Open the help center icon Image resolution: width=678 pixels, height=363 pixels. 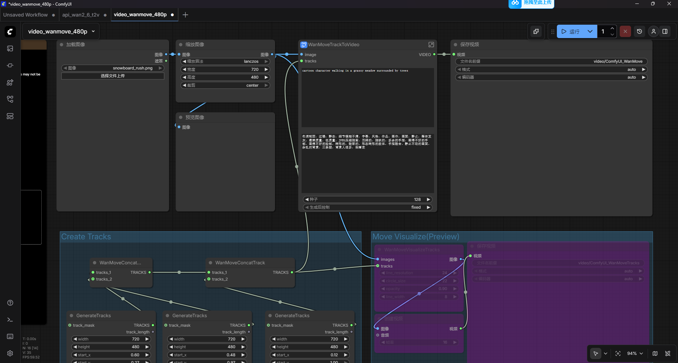pos(10,303)
